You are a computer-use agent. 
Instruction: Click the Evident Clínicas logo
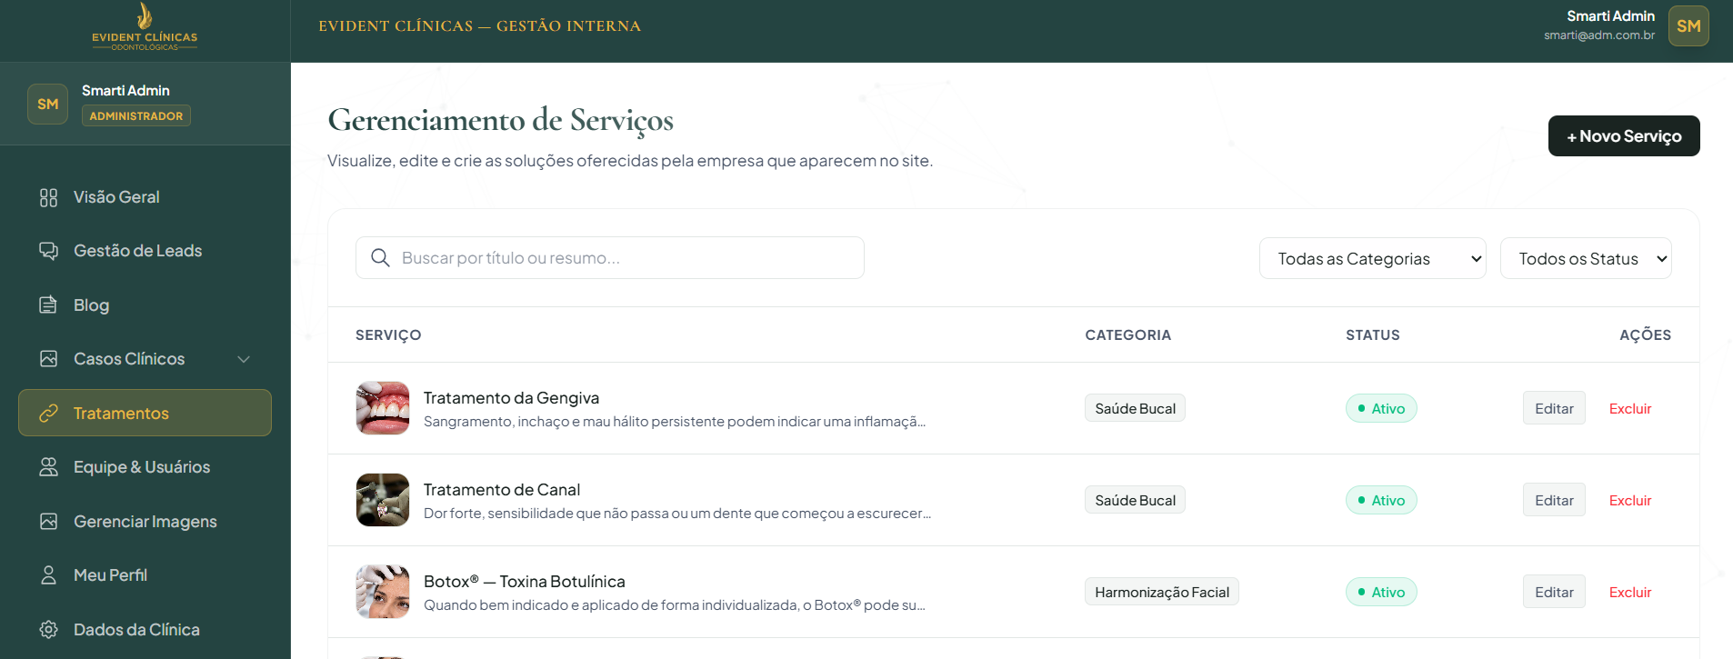145,27
